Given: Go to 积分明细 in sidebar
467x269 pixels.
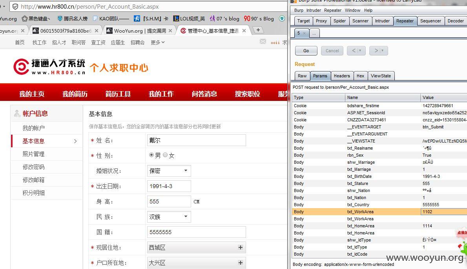Looking at the screenshot, I should [x=34, y=193].
